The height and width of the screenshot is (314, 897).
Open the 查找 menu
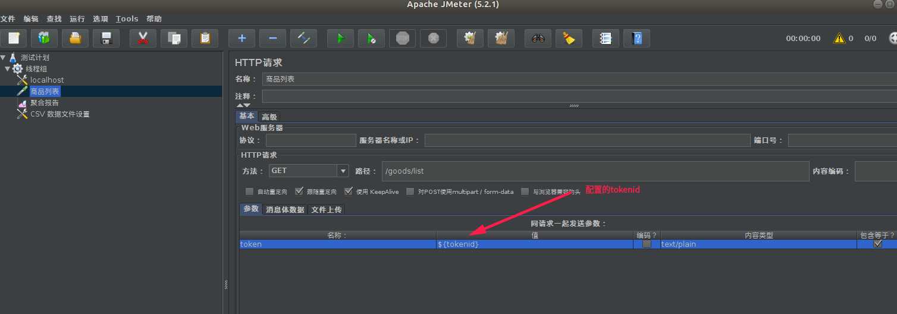tap(54, 19)
